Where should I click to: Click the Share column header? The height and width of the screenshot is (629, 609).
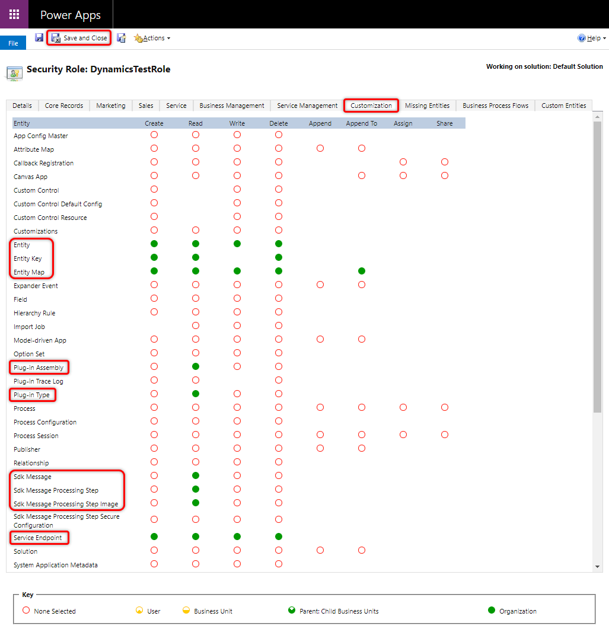pos(445,123)
